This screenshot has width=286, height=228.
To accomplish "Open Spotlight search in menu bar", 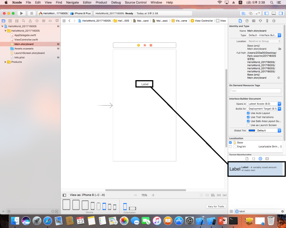I will [x=272, y=2].
